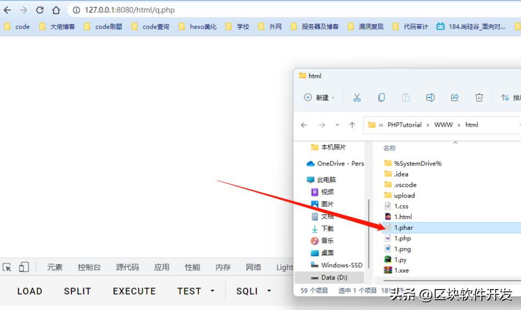Open the code刷题 bookmark folder
This screenshot has height=310, width=521.
coord(103,26)
